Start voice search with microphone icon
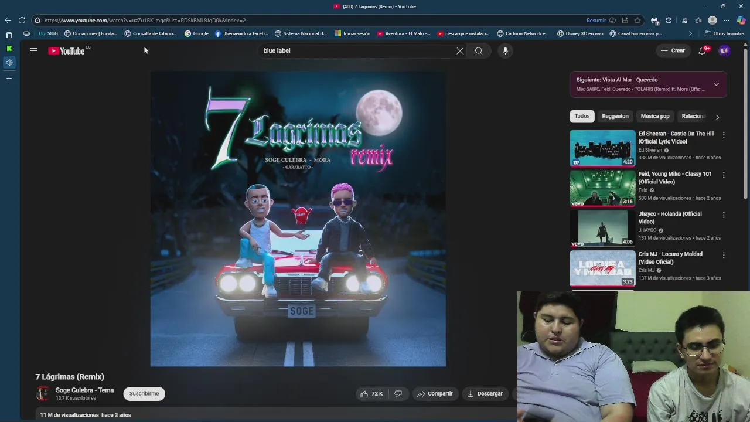The height and width of the screenshot is (422, 750). coord(505,51)
